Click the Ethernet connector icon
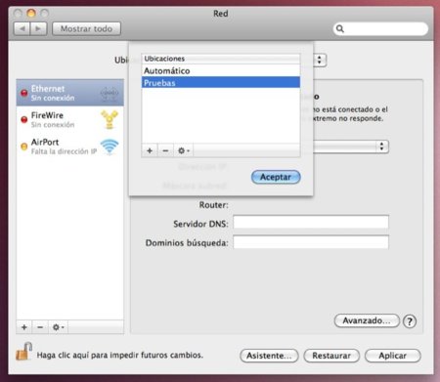440x382 pixels. click(x=110, y=93)
